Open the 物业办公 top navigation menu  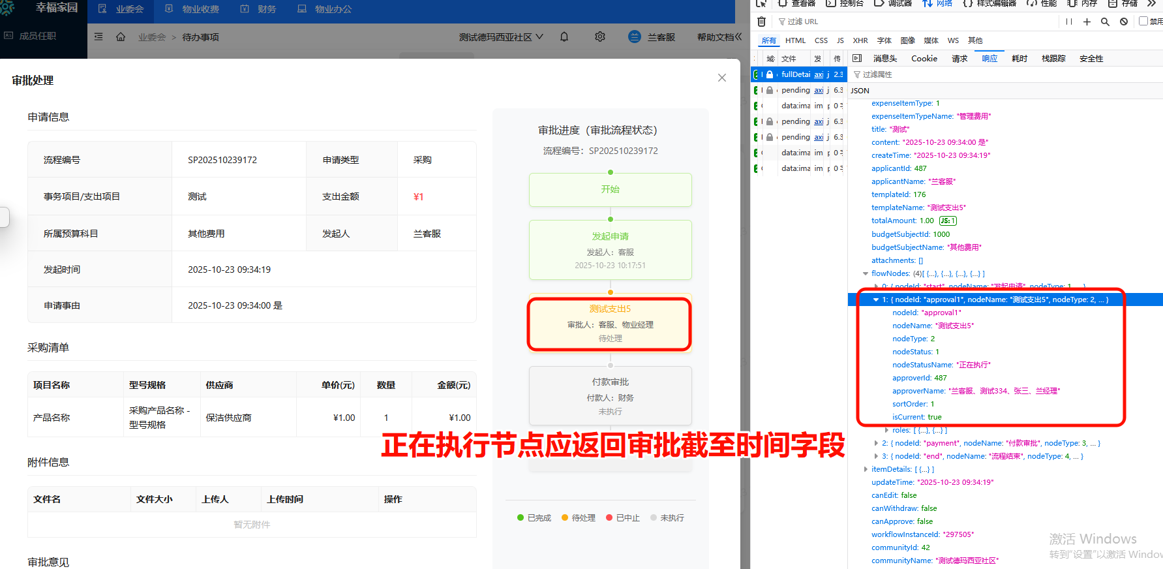[x=325, y=9]
